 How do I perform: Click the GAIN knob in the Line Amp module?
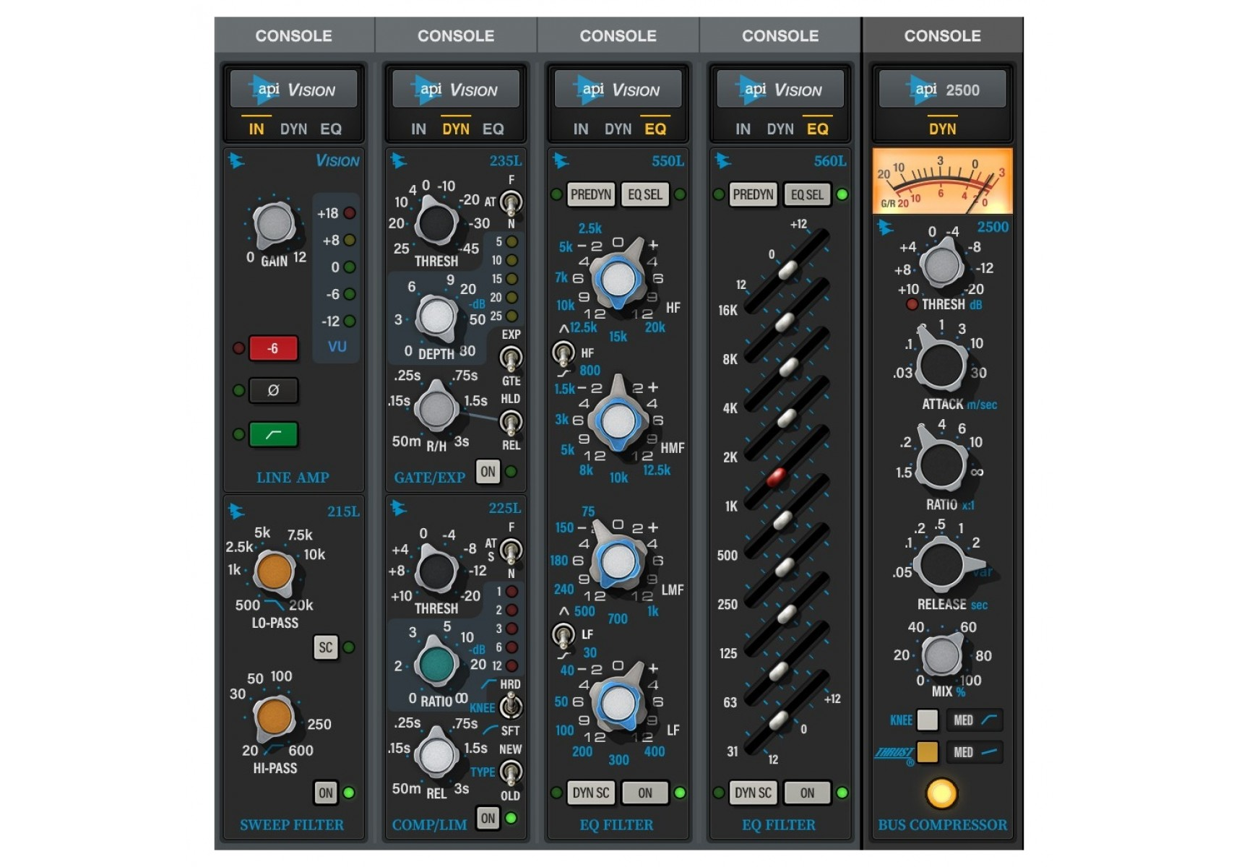point(273,224)
